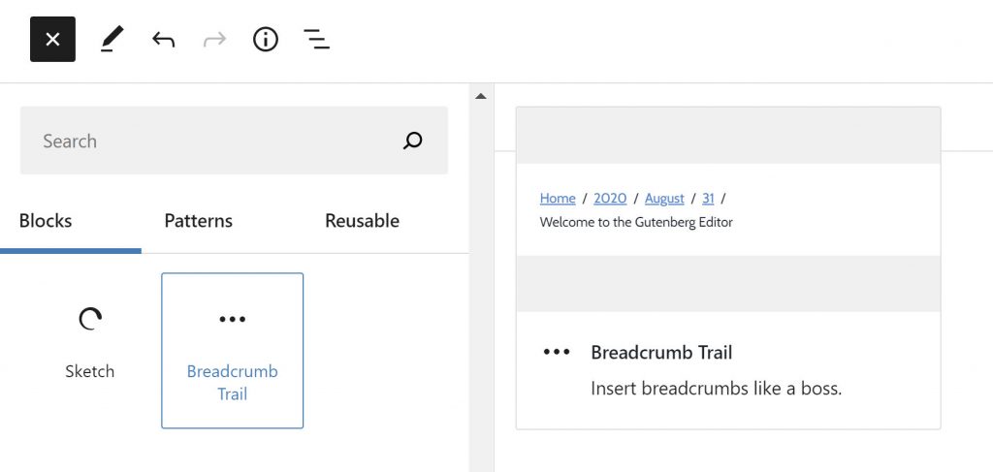This screenshot has height=472, width=993.
Task: Click the magnifier icon in Search box
Action: click(x=413, y=142)
